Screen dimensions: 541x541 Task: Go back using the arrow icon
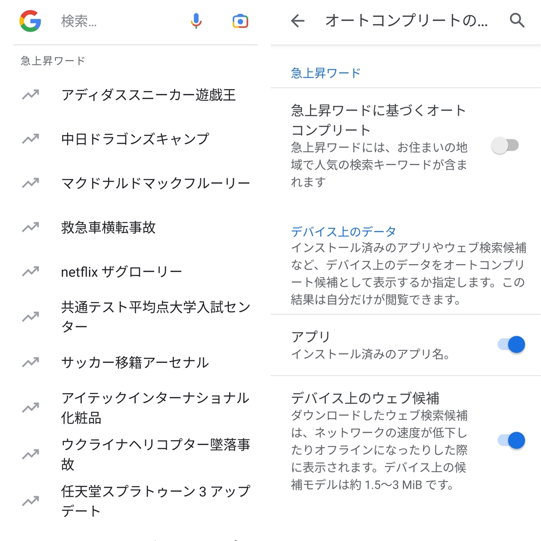(298, 21)
